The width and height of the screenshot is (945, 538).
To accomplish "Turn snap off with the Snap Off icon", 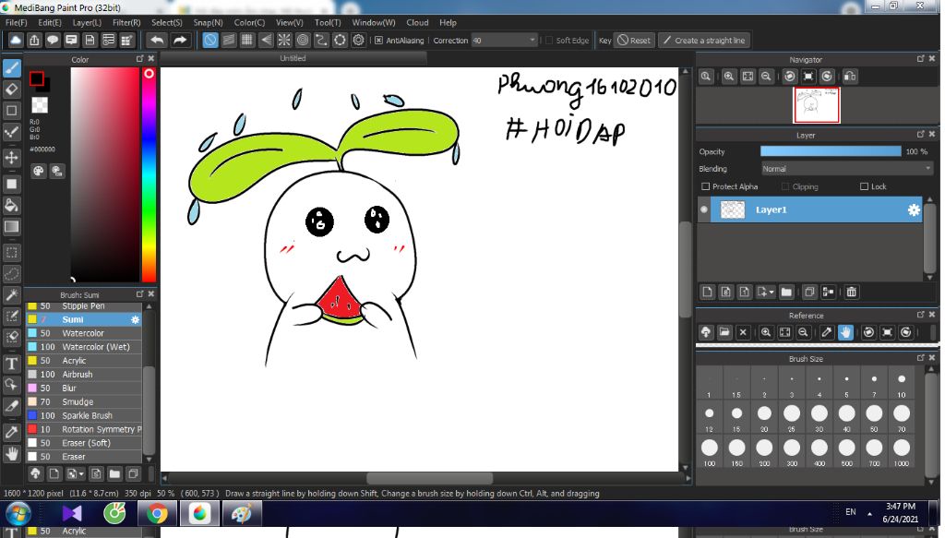I will [210, 41].
